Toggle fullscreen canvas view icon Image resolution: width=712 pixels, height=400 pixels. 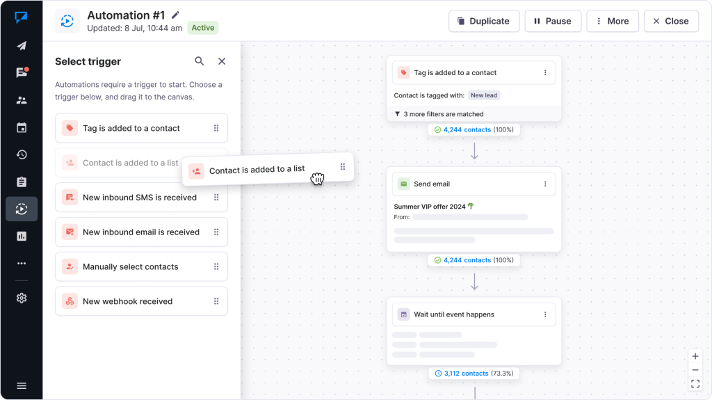(x=695, y=383)
